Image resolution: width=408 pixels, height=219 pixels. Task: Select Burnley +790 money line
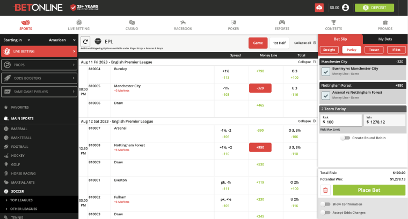pos(260,71)
